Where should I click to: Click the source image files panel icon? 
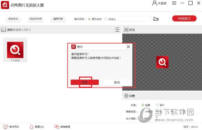pos(3,30)
